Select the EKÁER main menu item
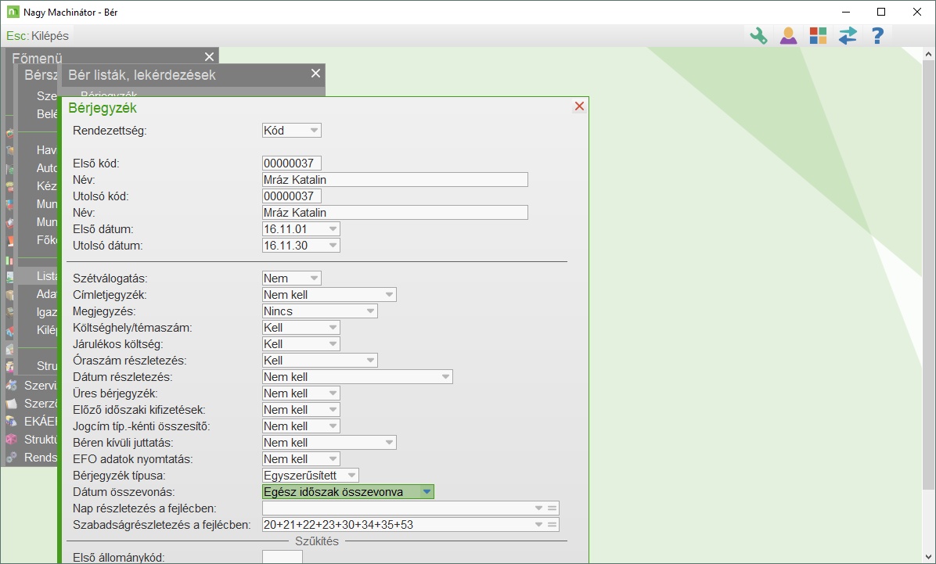Viewport: 936px width, 564px height. [x=41, y=422]
